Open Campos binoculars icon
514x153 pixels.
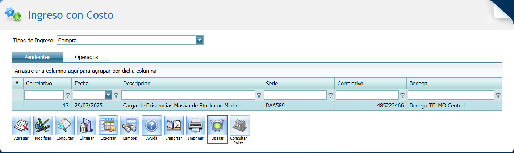[x=130, y=126]
